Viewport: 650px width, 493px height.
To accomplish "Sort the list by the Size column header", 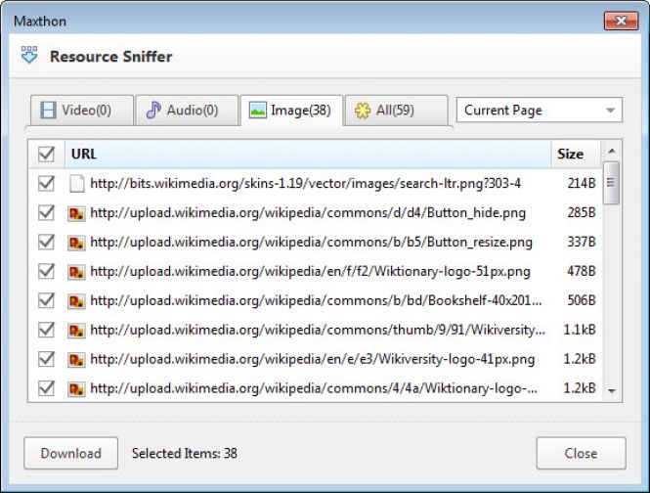I will 576,154.
